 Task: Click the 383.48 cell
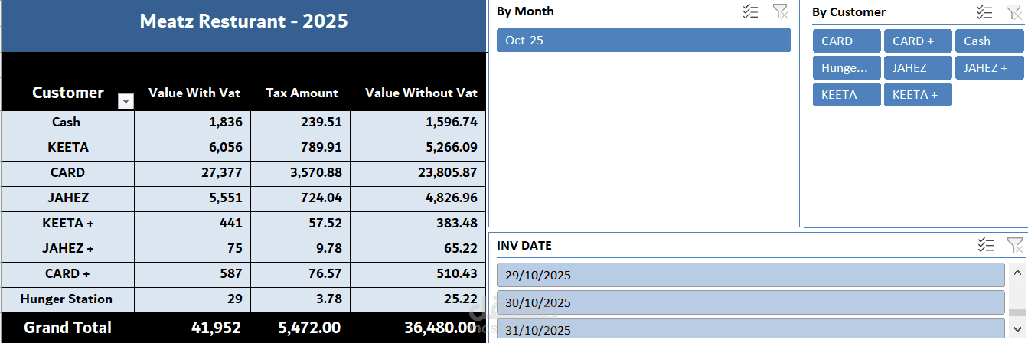pos(418,224)
